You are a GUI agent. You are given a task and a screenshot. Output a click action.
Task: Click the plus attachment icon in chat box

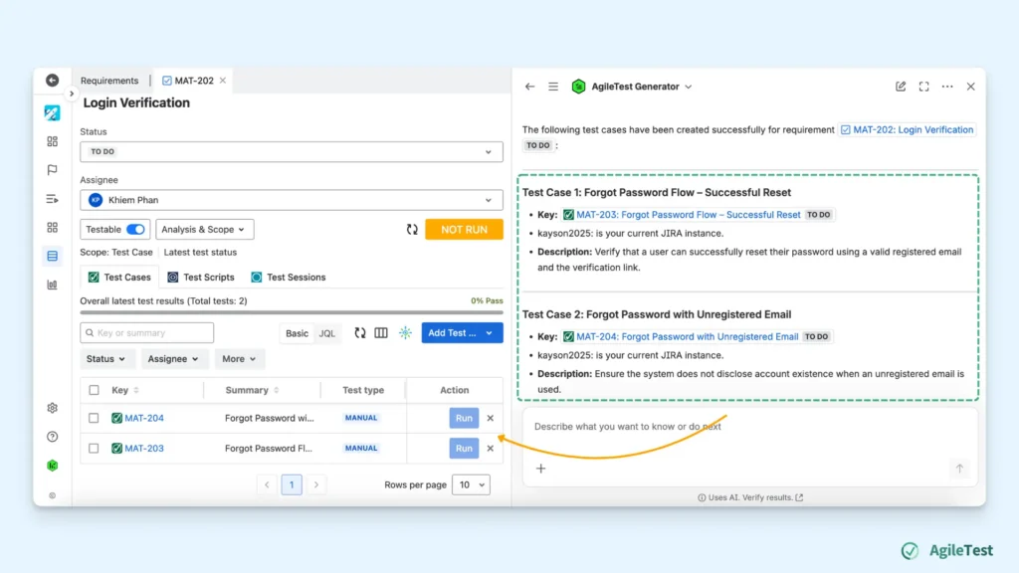tap(540, 469)
